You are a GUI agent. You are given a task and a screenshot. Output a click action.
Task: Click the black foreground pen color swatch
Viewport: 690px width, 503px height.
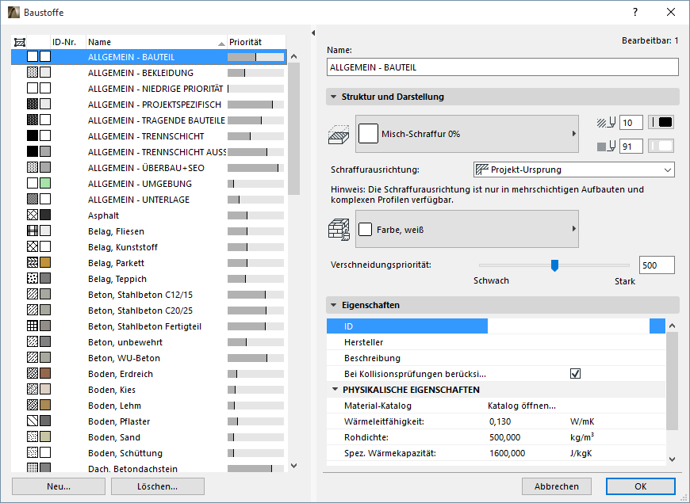point(661,123)
